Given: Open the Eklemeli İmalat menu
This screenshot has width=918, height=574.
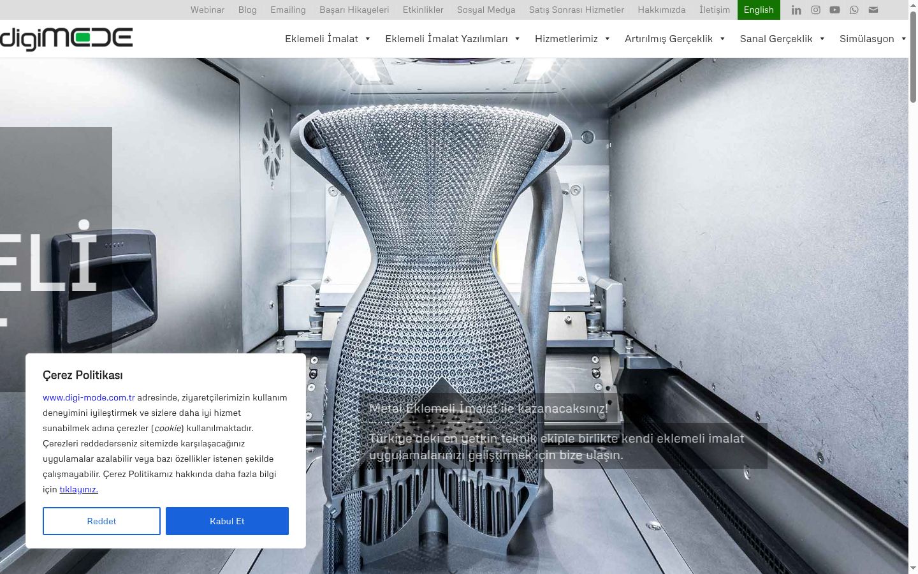Looking at the screenshot, I should [321, 39].
